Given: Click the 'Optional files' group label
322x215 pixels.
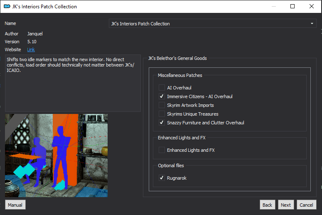Looking at the screenshot, I should point(171,166).
